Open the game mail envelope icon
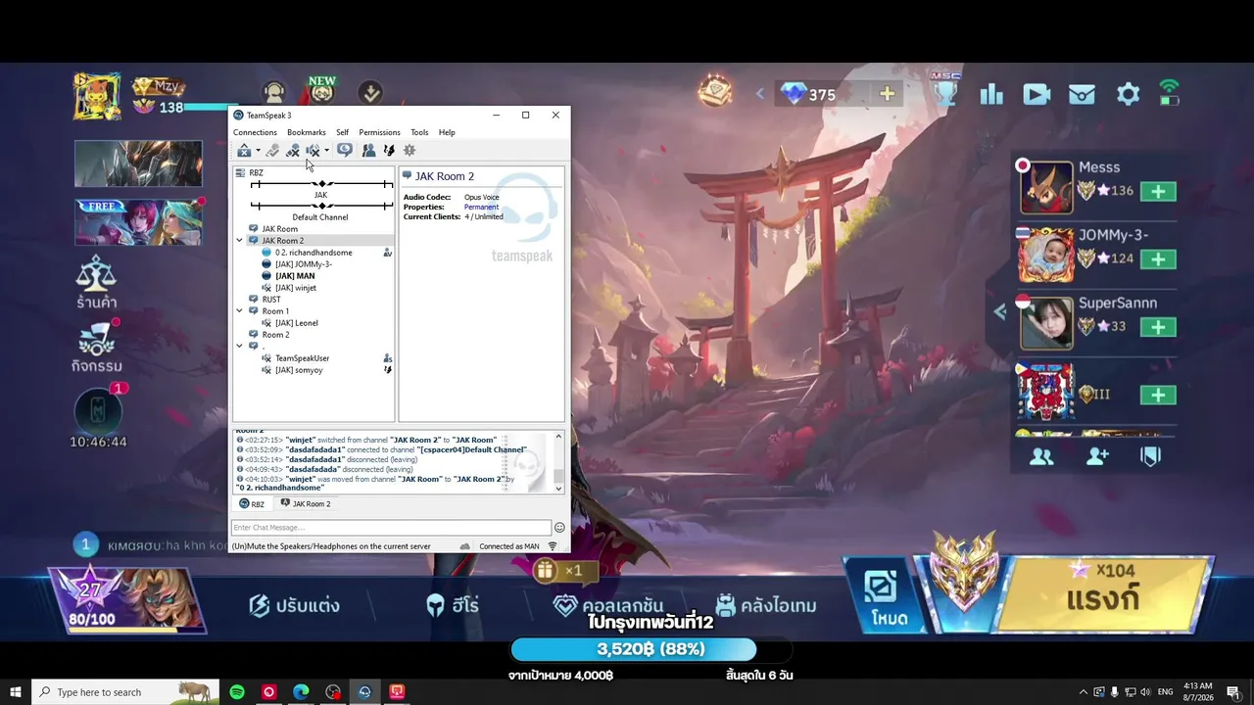Image resolution: width=1254 pixels, height=705 pixels. tap(1082, 94)
